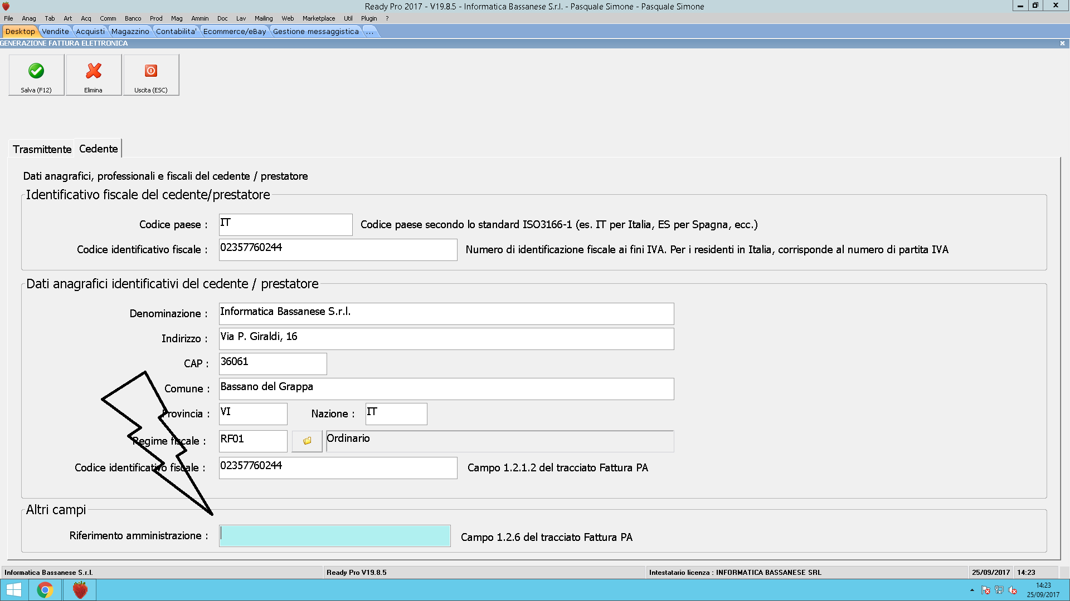
Task: Click the Denominazione text field
Action: [446, 314]
